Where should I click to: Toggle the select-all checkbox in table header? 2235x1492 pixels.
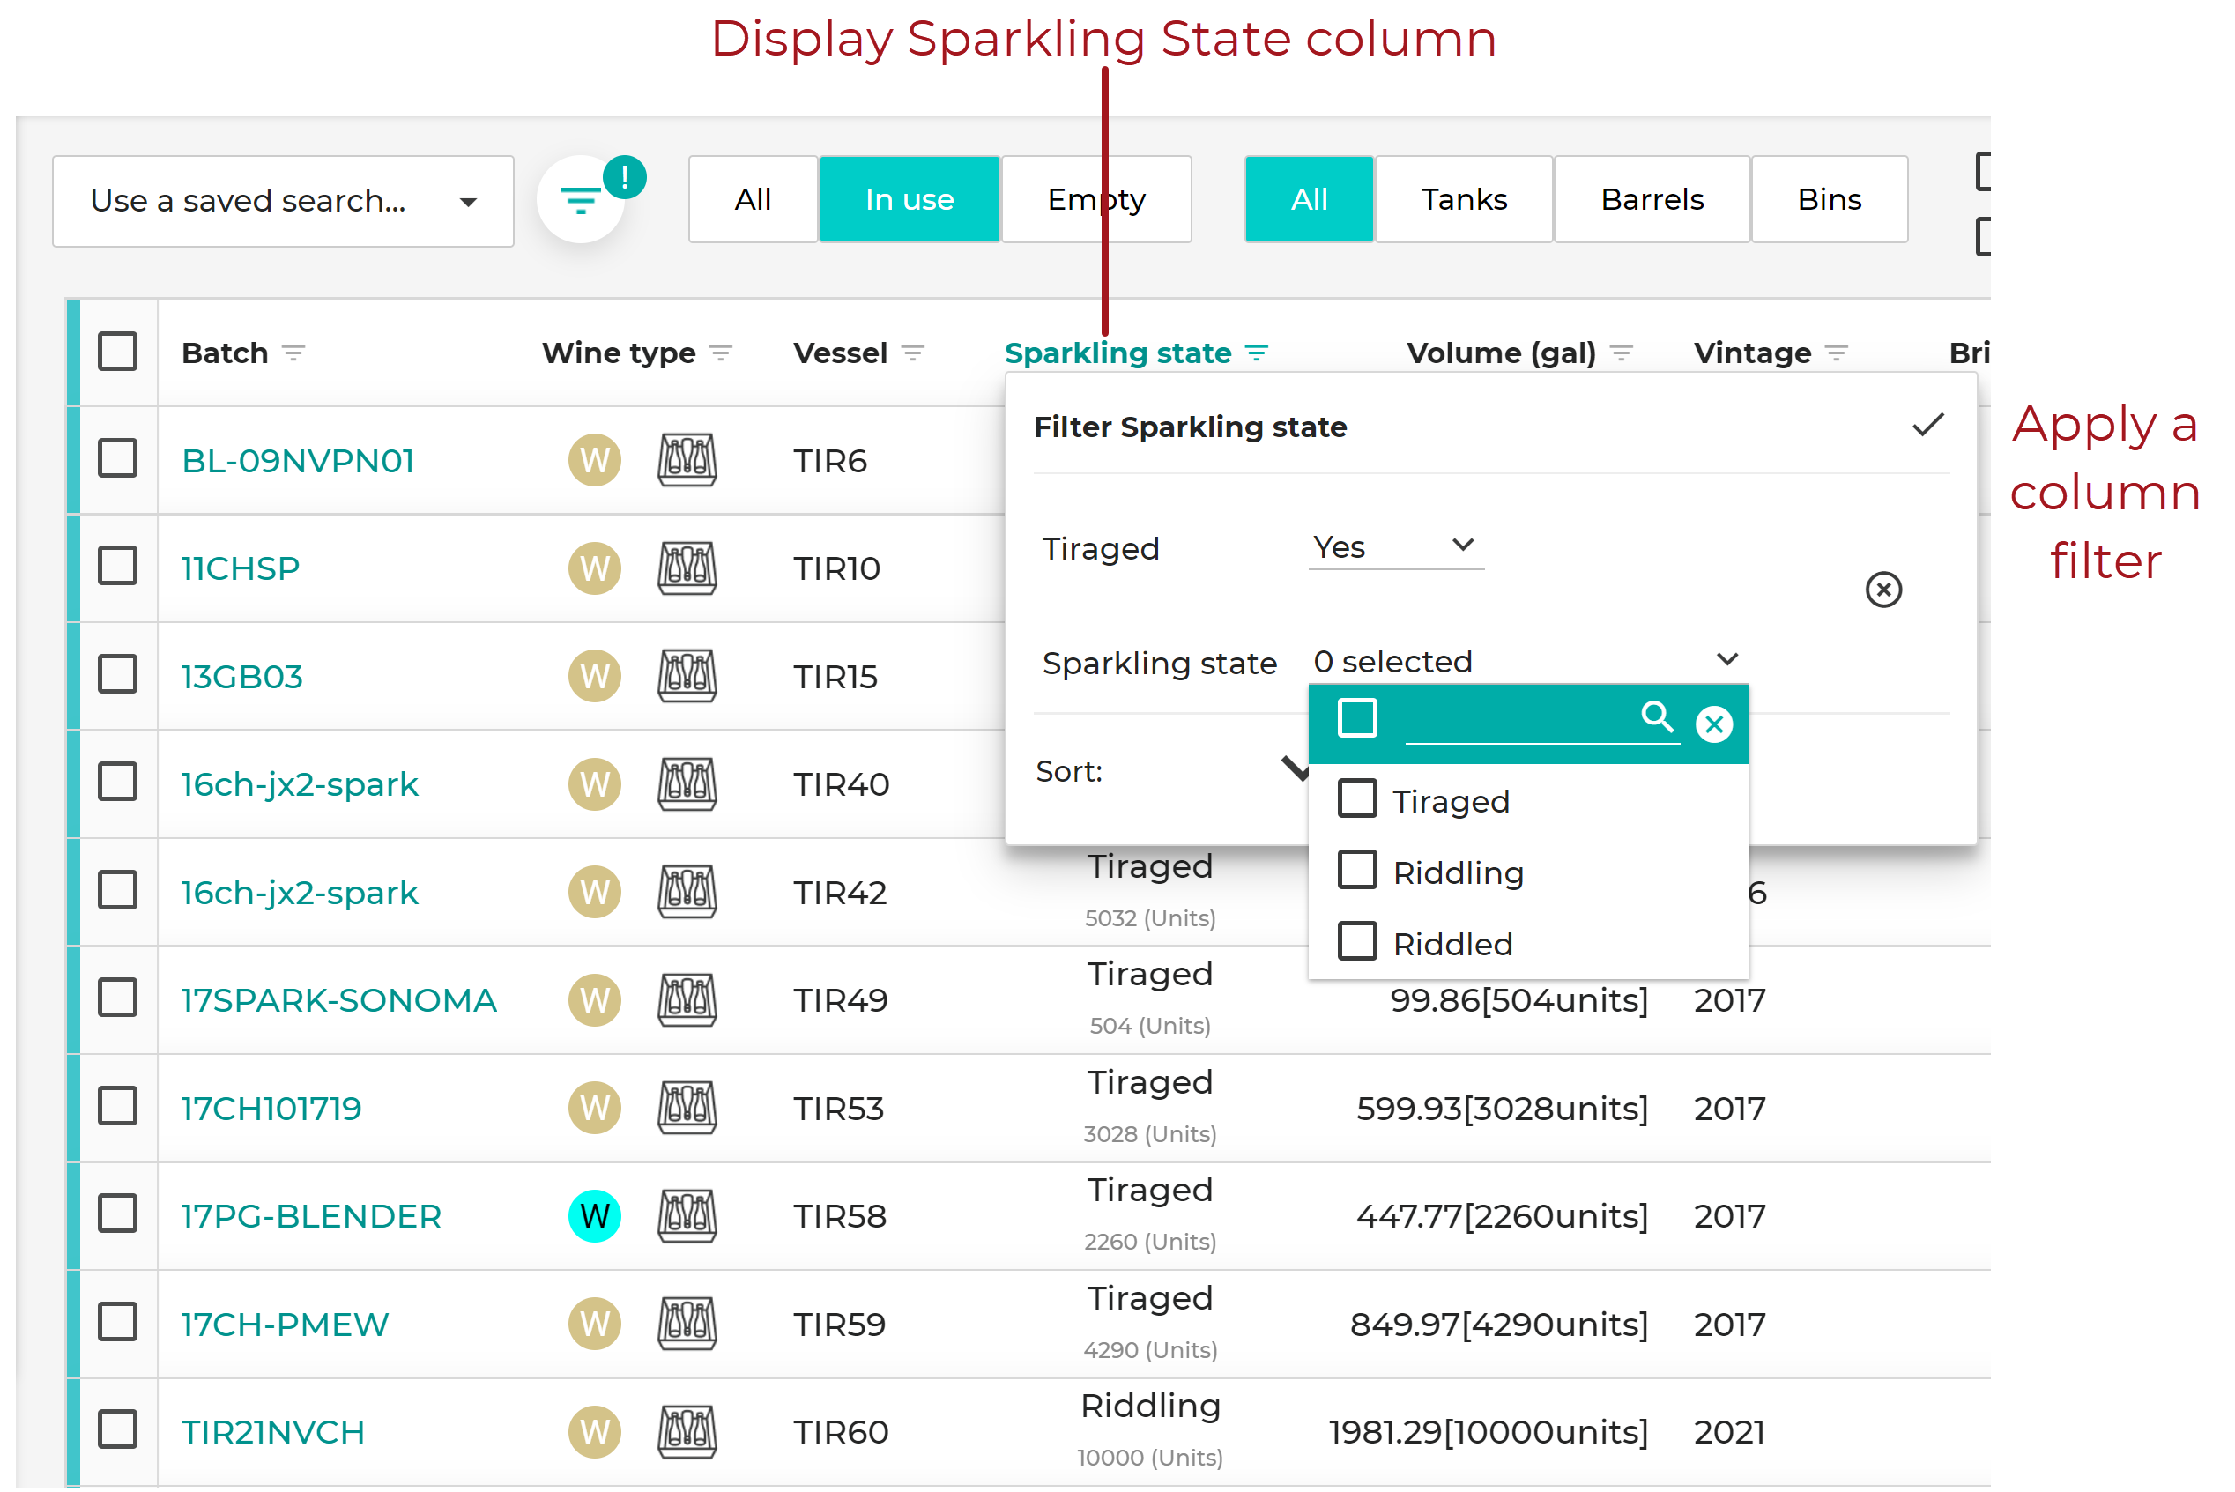point(118,351)
